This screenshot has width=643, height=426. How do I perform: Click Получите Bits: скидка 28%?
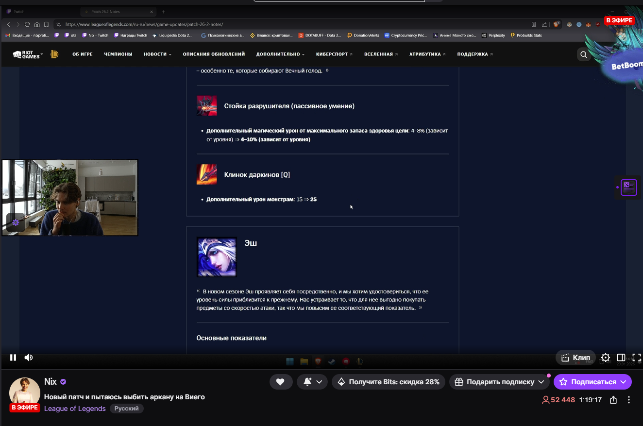(x=389, y=382)
